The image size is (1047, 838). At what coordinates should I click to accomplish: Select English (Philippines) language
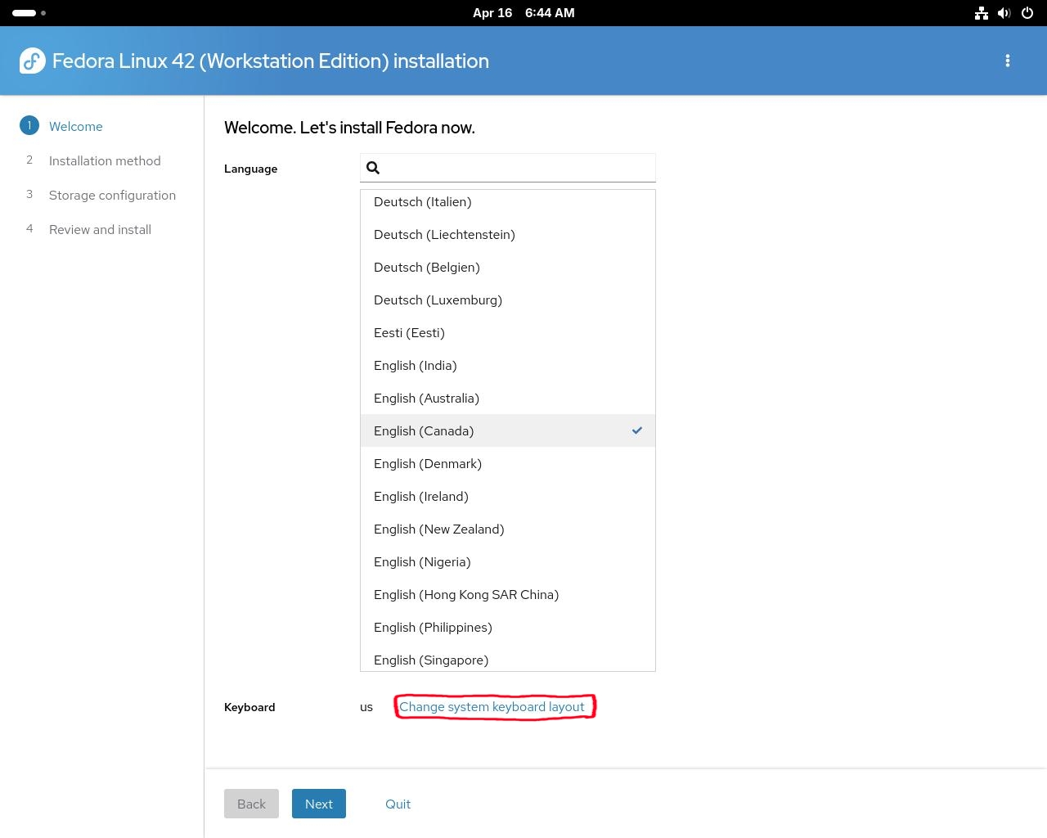coord(508,628)
